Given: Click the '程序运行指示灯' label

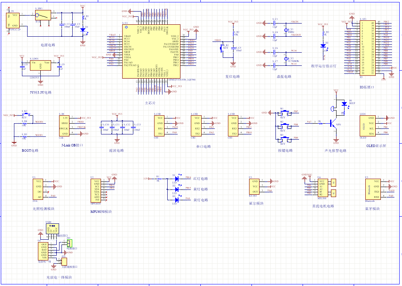Looking at the screenshot, I should pos(323,66).
